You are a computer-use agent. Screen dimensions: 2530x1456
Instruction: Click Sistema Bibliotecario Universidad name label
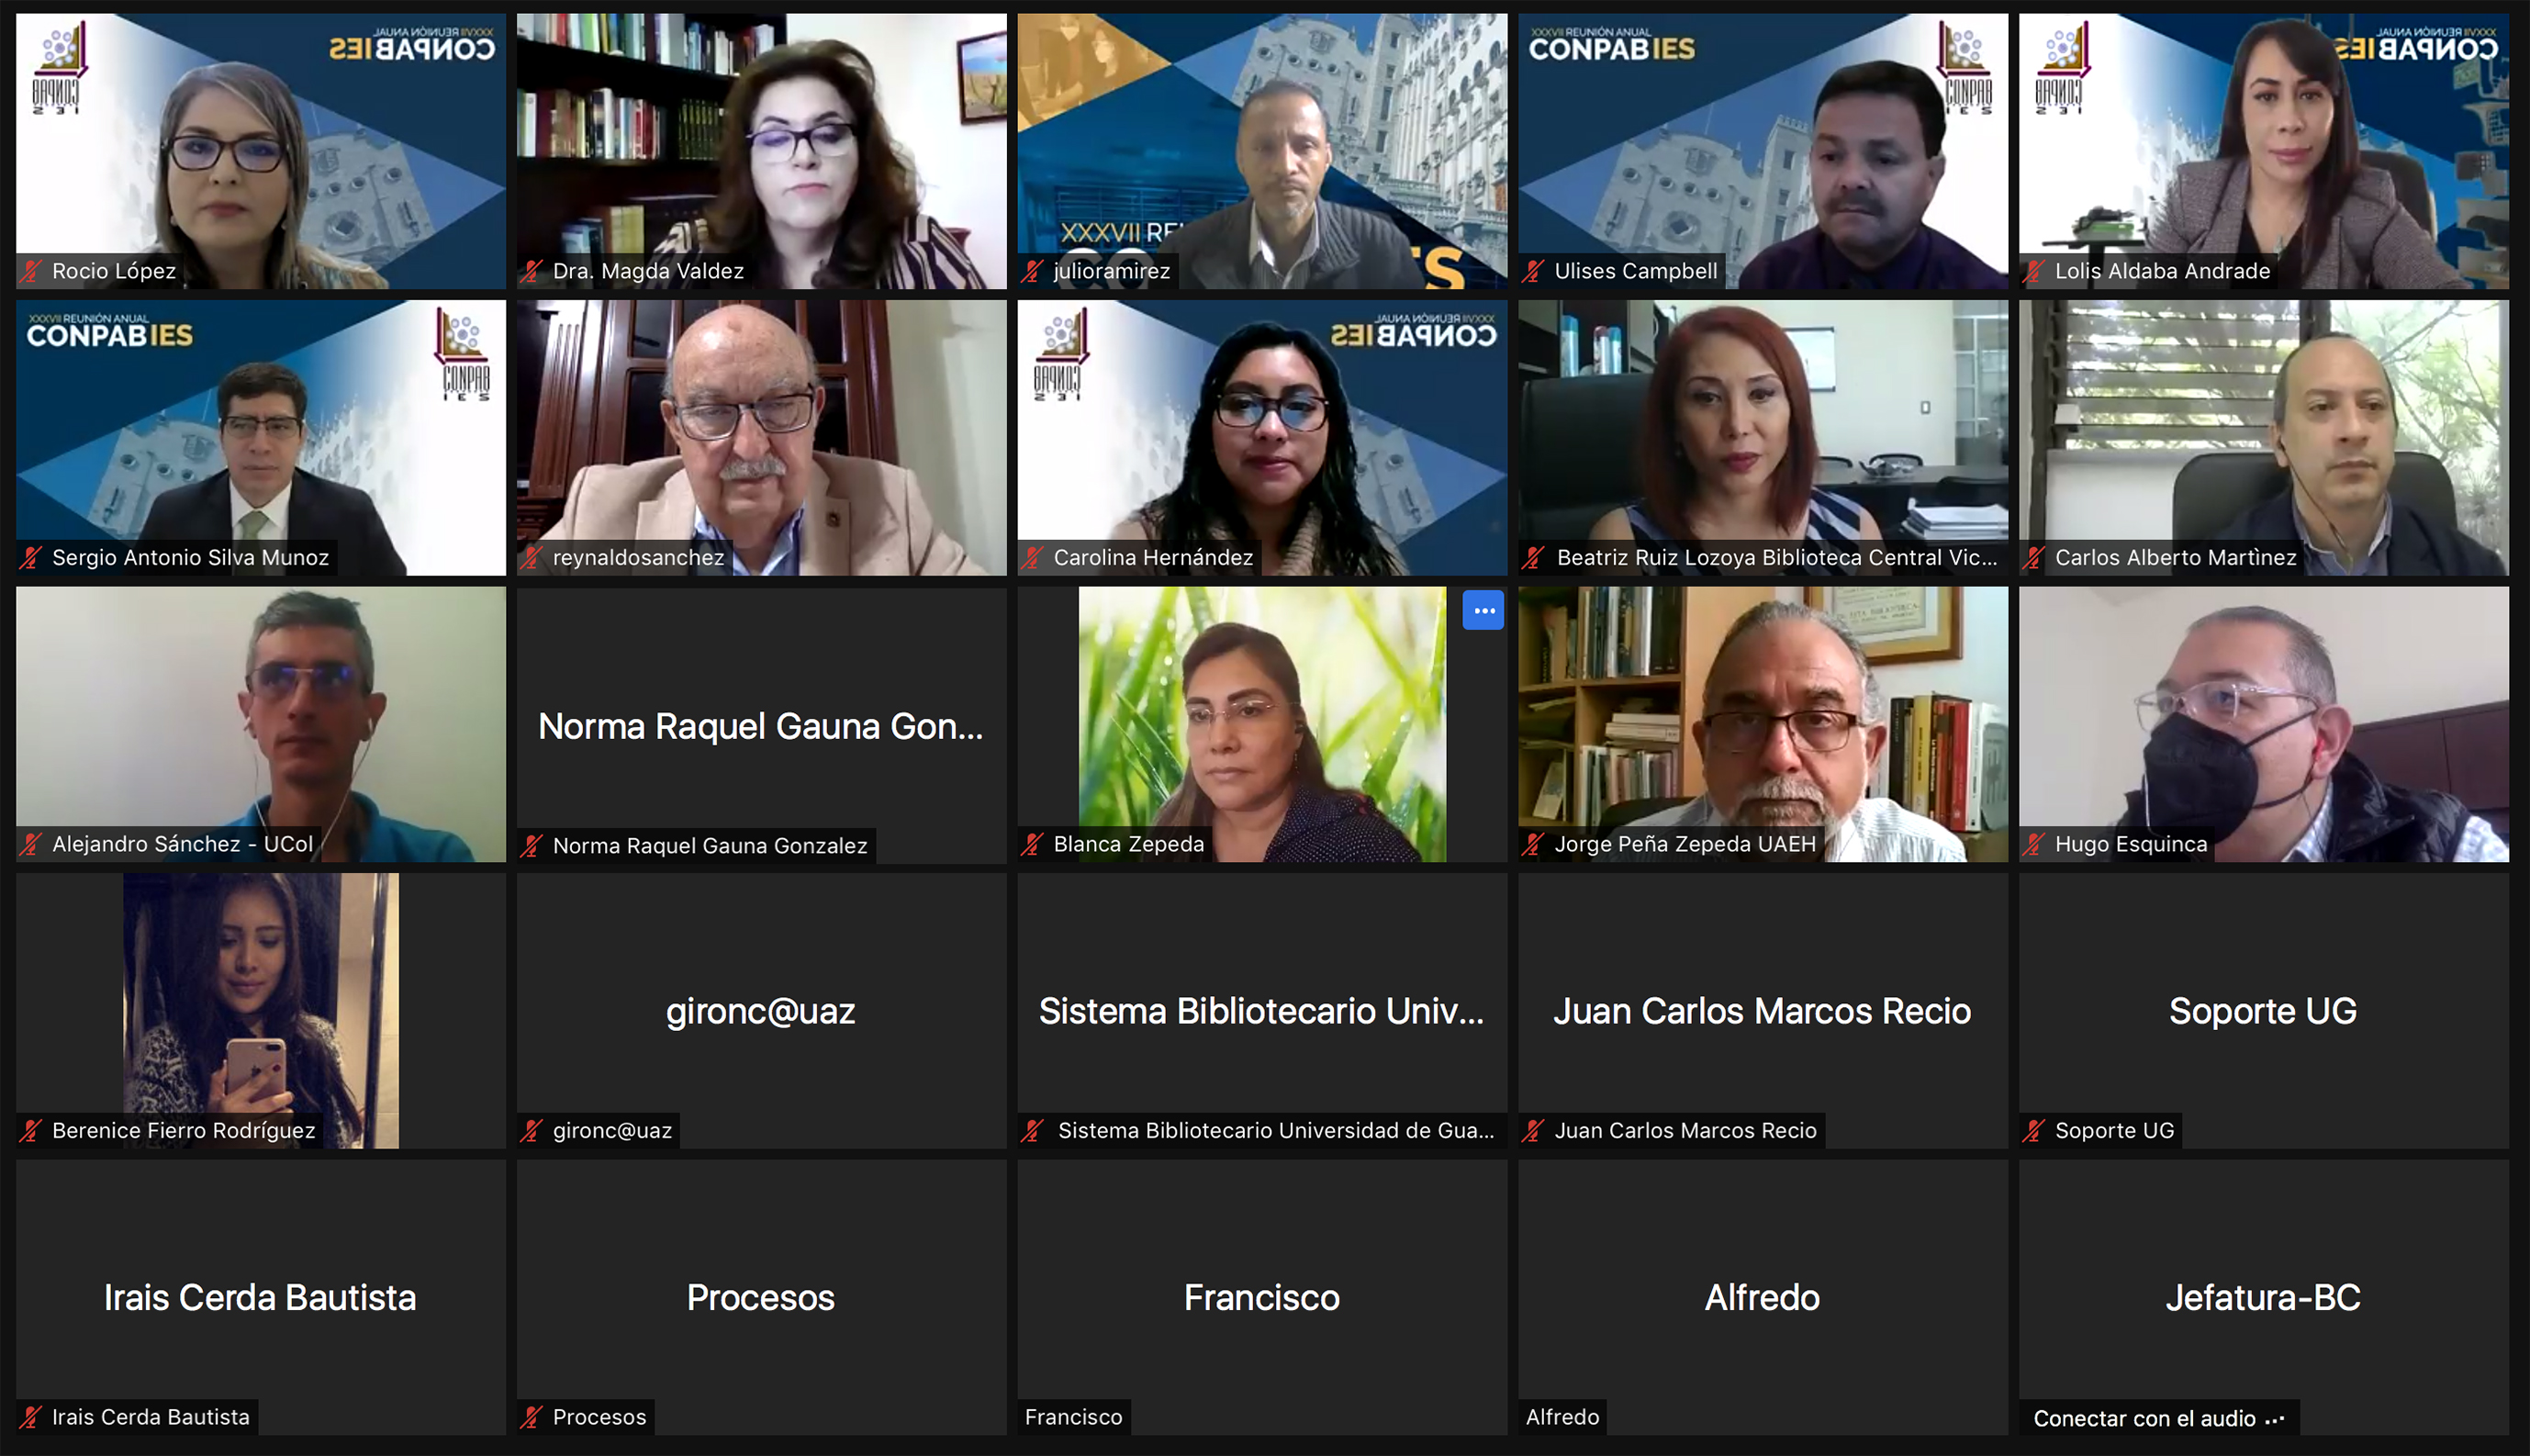click(x=1276, y=1131)
